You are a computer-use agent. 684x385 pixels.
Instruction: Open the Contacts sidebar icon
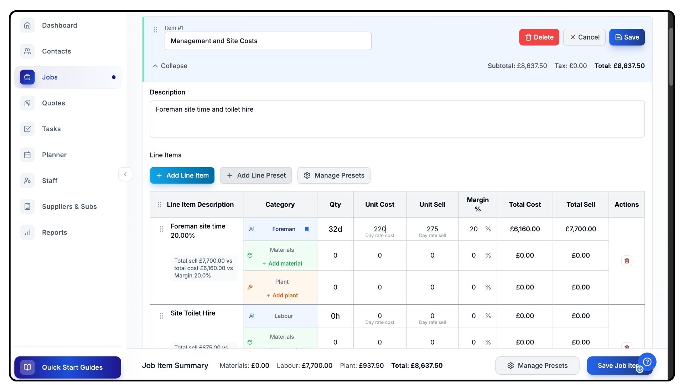[27, 51]
